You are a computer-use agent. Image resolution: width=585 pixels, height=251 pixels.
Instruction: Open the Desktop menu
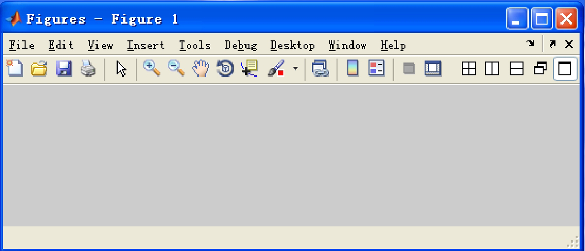coord(292,45)
